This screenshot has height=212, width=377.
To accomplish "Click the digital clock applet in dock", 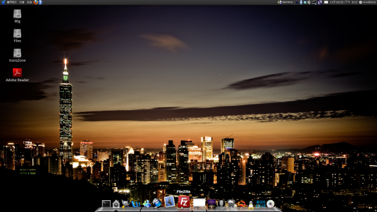I will pyautogui.click(x=260, y=204).
